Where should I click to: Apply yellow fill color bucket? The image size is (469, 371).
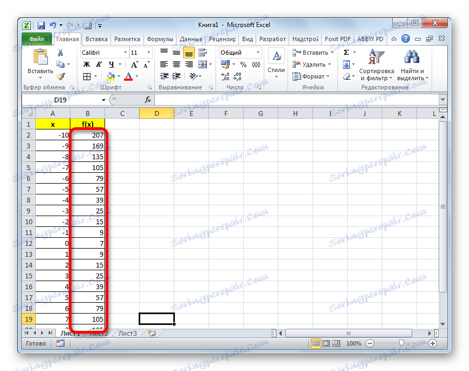pos(110,76)
